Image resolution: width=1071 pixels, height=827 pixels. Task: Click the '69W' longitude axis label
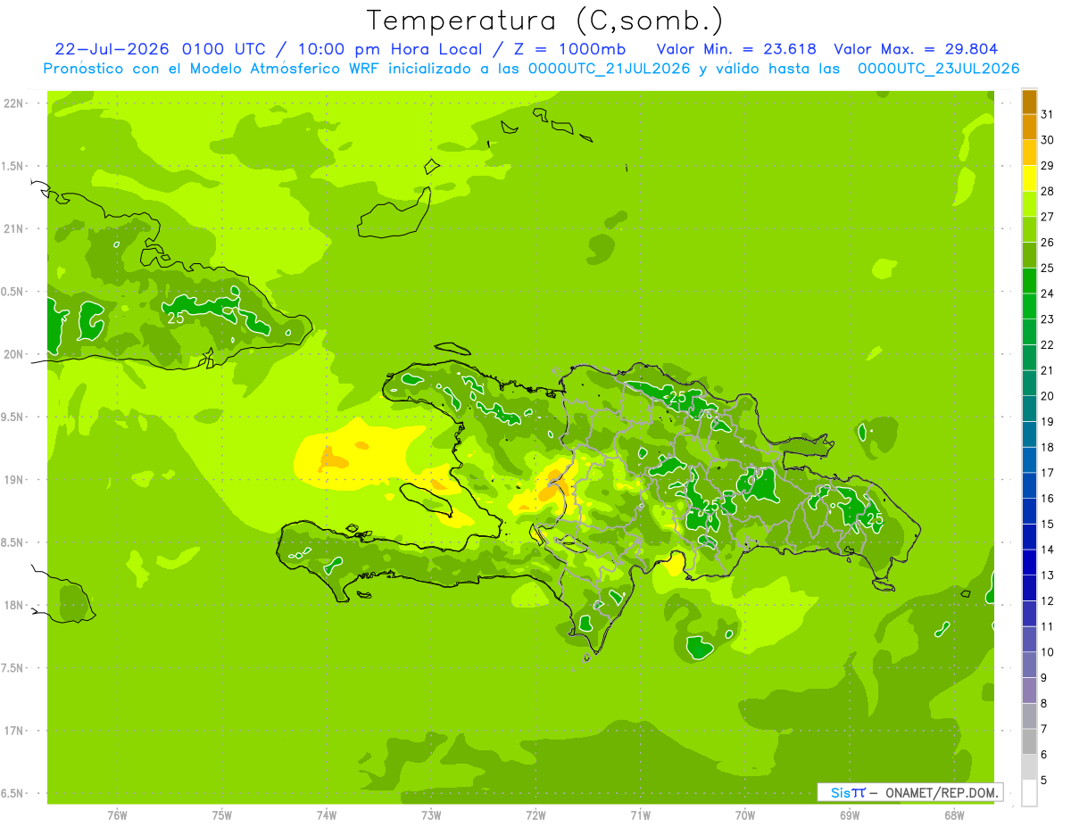849,815
